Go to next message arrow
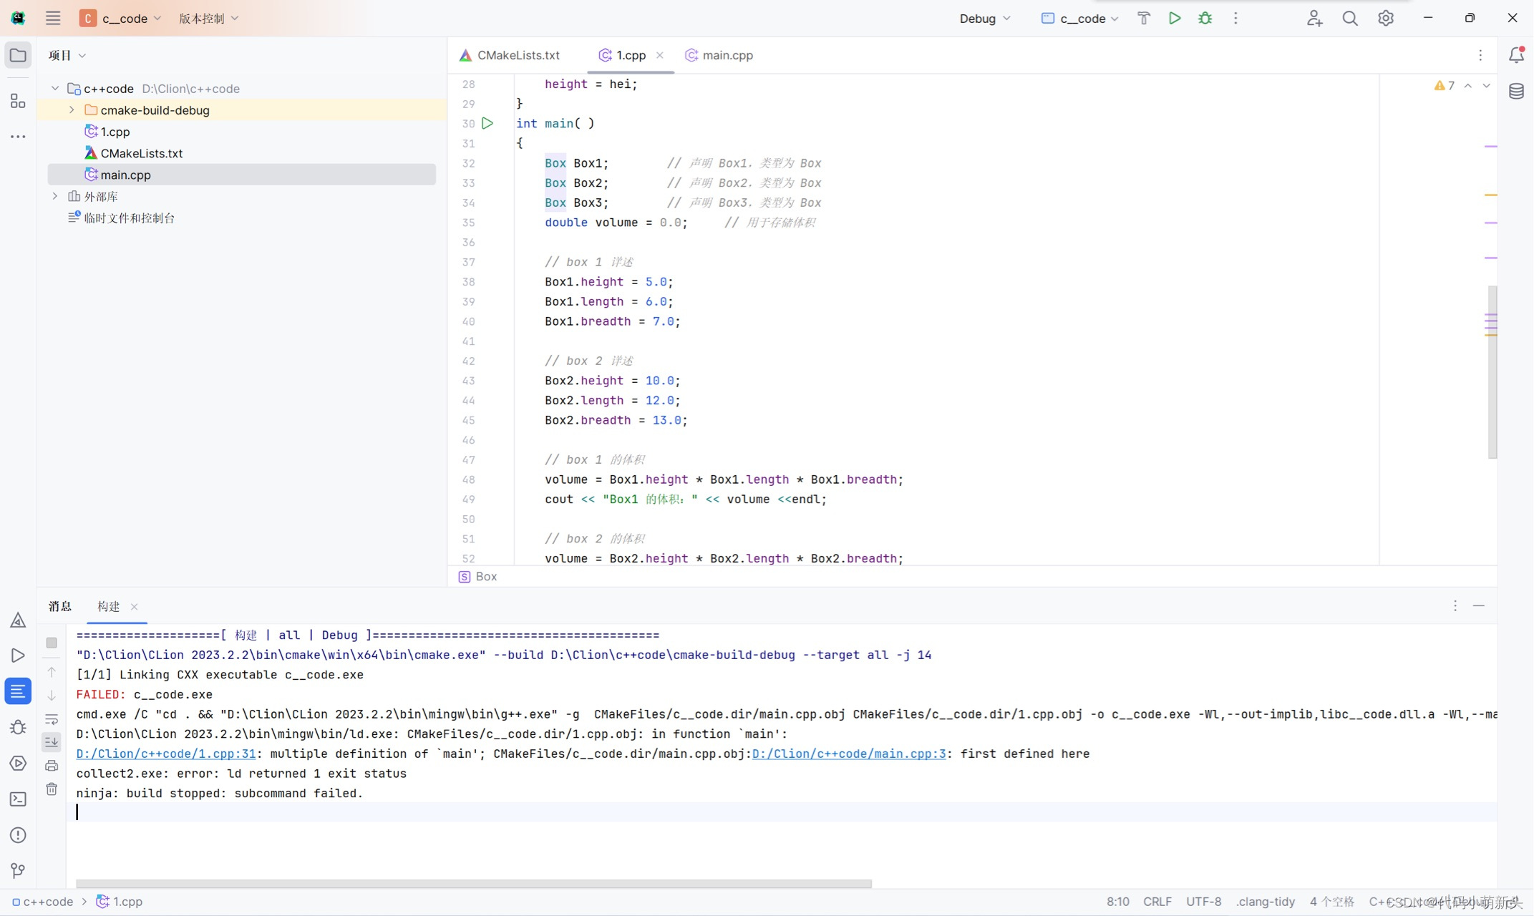This screenshot has width=1534, height=916. point(52,696)
